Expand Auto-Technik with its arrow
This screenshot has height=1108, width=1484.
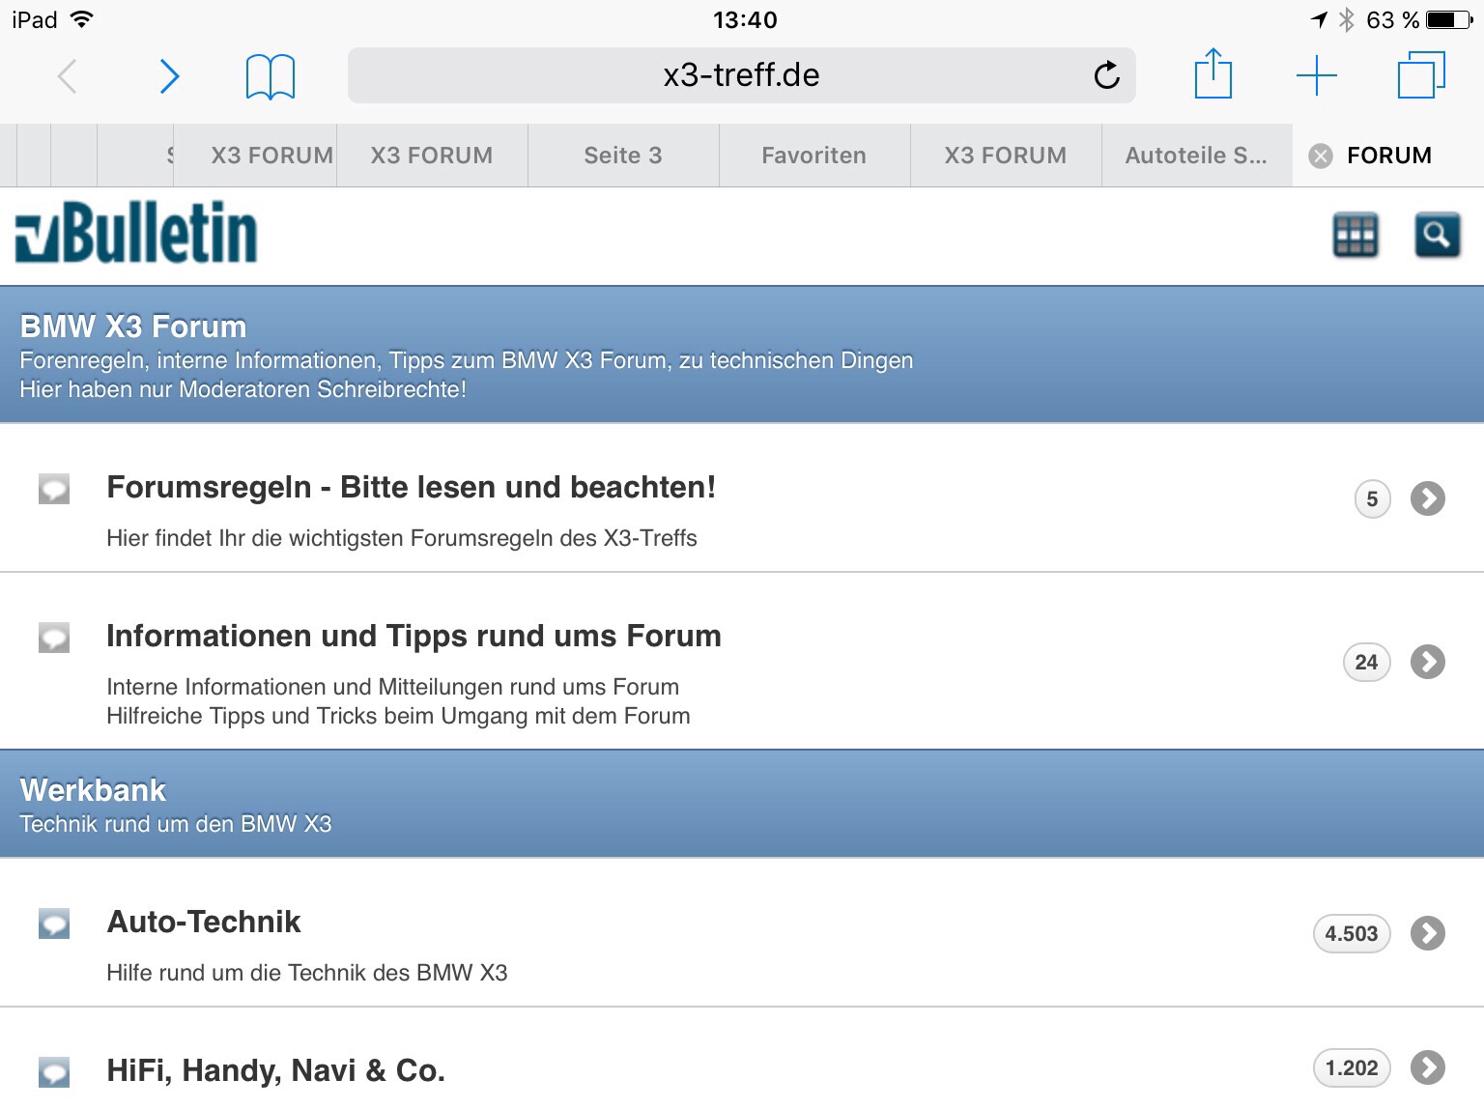click(x=1427, y=933)
